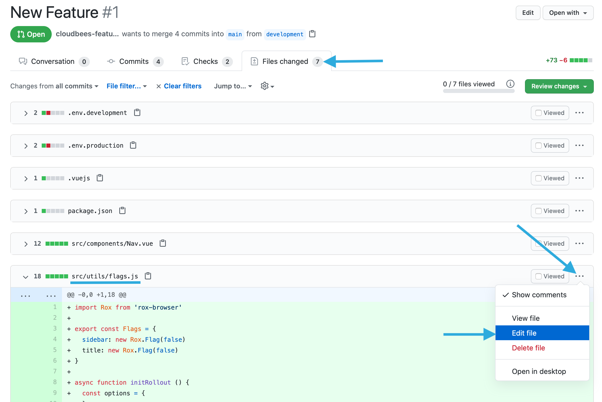The height and width of the screenshot is (402, 602).
Task: Click the Review changes button
Action: 558,85
